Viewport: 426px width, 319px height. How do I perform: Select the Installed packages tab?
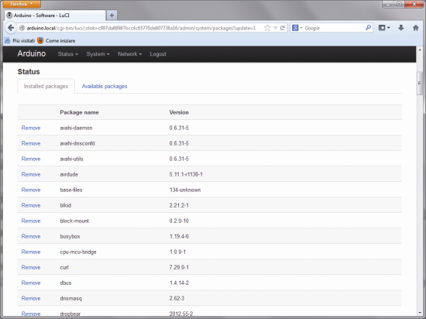coord(46,87)
